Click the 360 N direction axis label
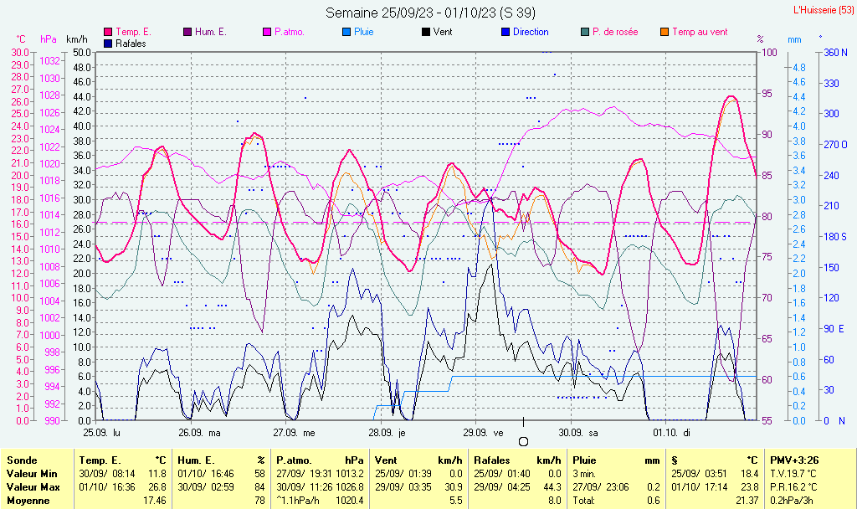857x509 pixels. coord(836,53)
